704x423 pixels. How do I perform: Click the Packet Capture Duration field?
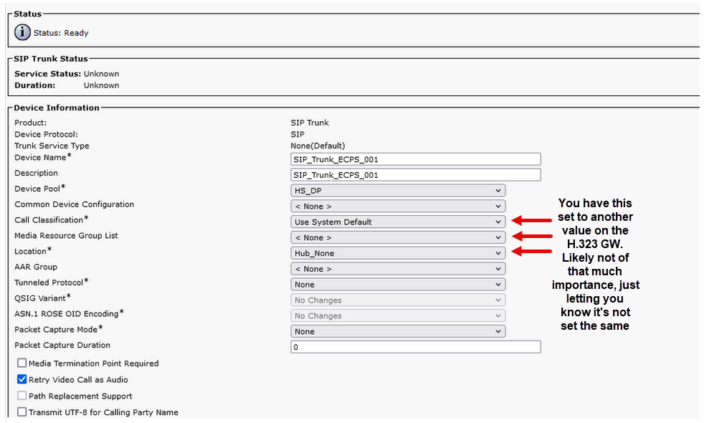(x=415, y=347)
